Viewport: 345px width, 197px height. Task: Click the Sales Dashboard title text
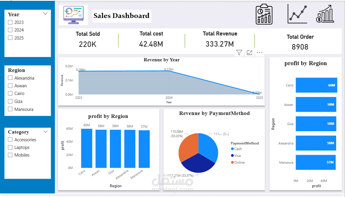click(x=121, y=16)
